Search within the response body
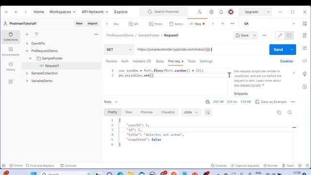The height and width of the screenshot is (175, 311). coord(290,112)
